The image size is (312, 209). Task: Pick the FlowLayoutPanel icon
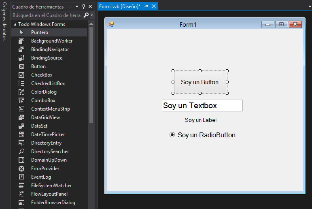tap(21, 194)
